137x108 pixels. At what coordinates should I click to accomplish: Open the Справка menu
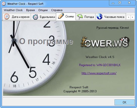click(57, 10)
